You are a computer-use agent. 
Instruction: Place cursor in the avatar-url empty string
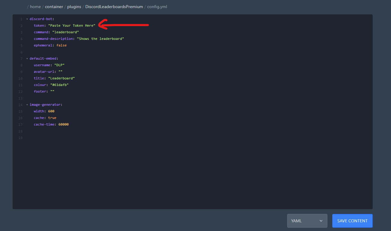pyautogui.click(x=60, y=72)
